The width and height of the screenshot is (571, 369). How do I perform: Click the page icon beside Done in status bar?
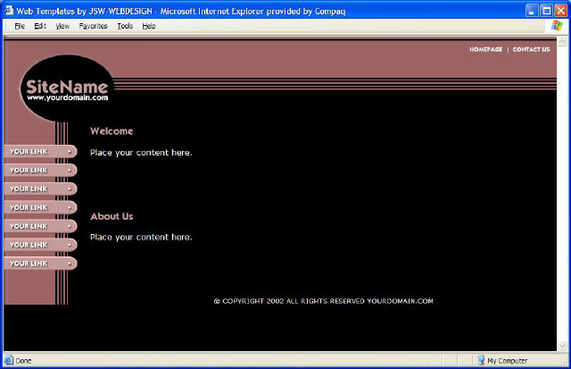click(x=9, y=360)
